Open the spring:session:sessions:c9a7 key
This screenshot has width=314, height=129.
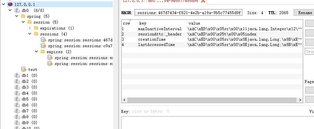[x=80, y=46]
